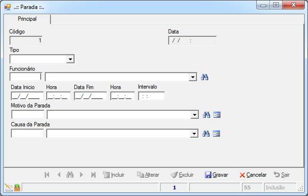This screenshot has width=308, height=196.
Task: Click the binoculars search icon beside Funcionário
Action: pyautogui.click(x=205, y=77)
